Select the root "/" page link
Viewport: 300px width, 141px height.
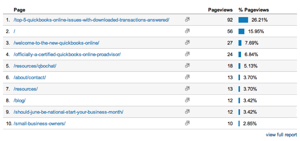[14, 31]
